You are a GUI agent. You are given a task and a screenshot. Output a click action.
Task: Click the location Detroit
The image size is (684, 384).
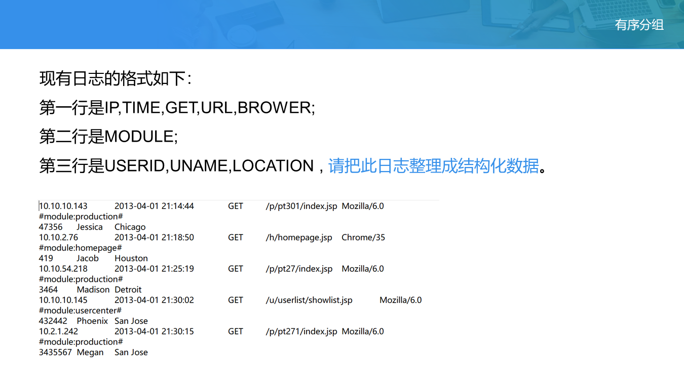pyautogui.click(x=128, y=290)
